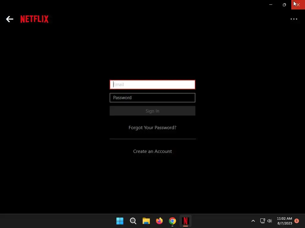Open the notification badge showing 5
The width and height of the screenshot is (305, 228).
297,221
